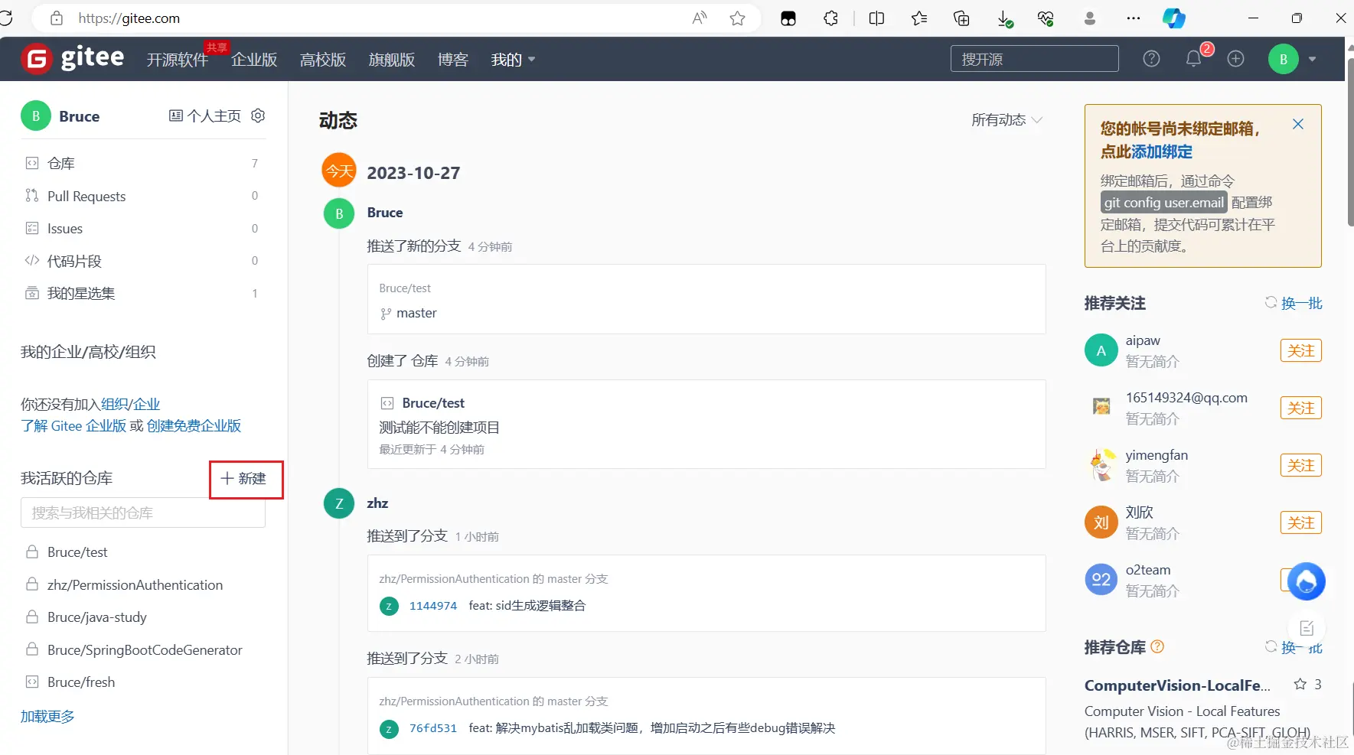Image resolution: width=1354 pixels, height=755 pixels.
Task: Click the Gitee logo in the header
Action: [73, 58]
